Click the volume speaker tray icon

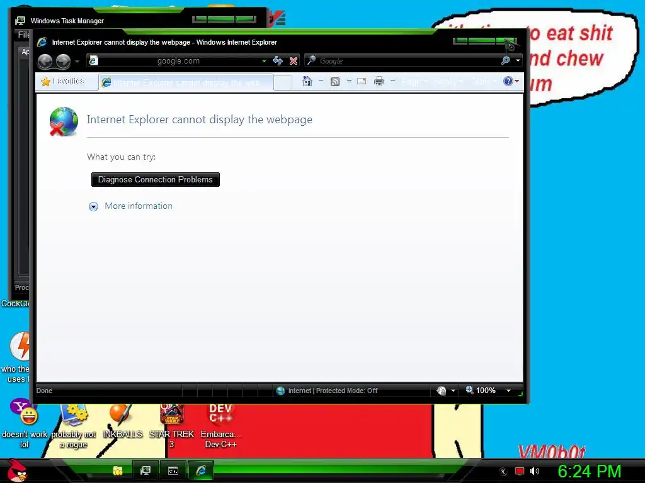pyautogui.click(x=535, y=471)
